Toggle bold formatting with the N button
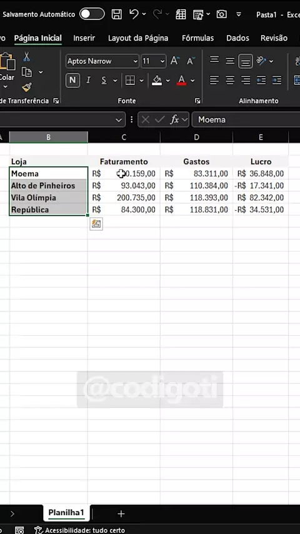300x534 pixels. tap(72, 81)
